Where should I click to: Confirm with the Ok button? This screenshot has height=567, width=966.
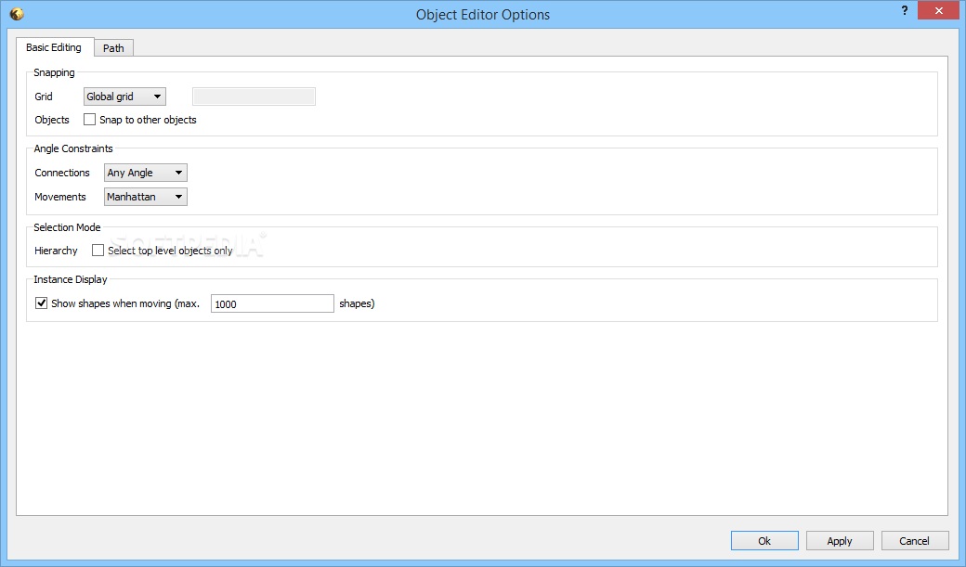764,540
